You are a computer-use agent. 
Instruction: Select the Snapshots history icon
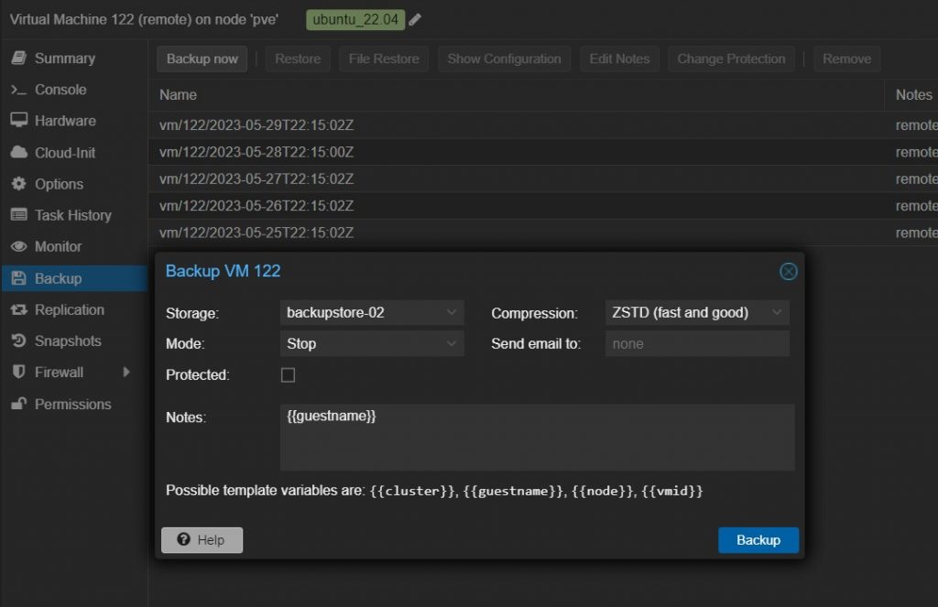coord(18,341)
